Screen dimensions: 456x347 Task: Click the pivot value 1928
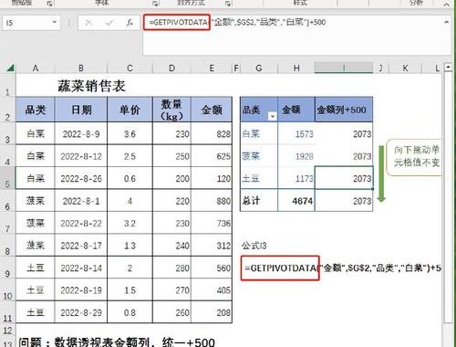[x=296, y=156]
